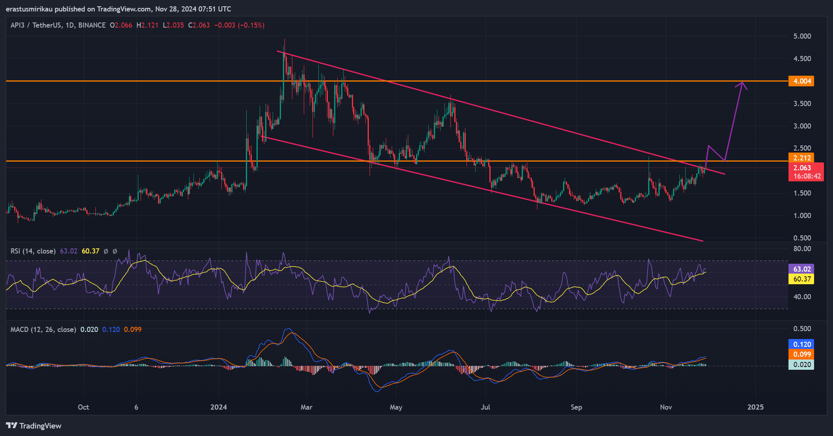
Task: Click the yellow RSI MA label 60.37
Action: tap(801, 279)
